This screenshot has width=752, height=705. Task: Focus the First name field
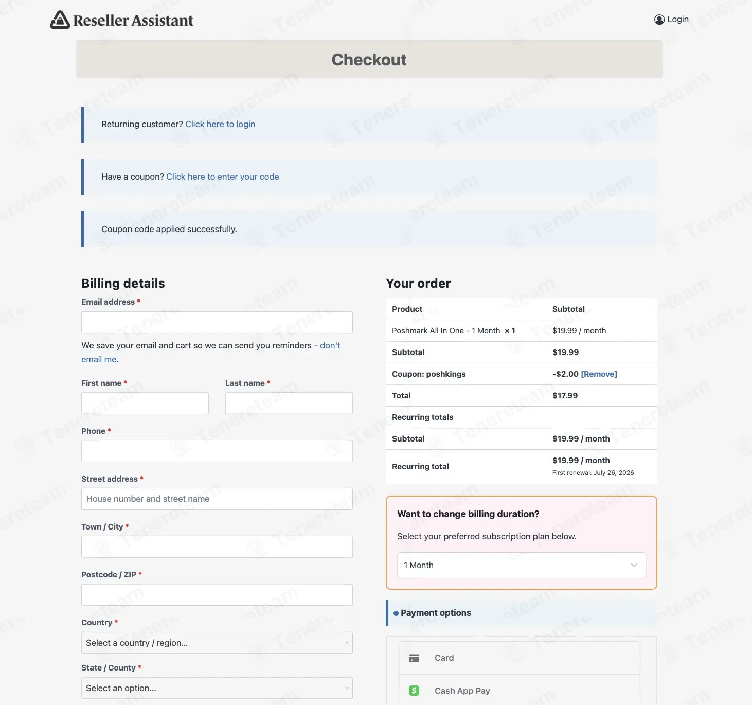click(x=145, y=403)
